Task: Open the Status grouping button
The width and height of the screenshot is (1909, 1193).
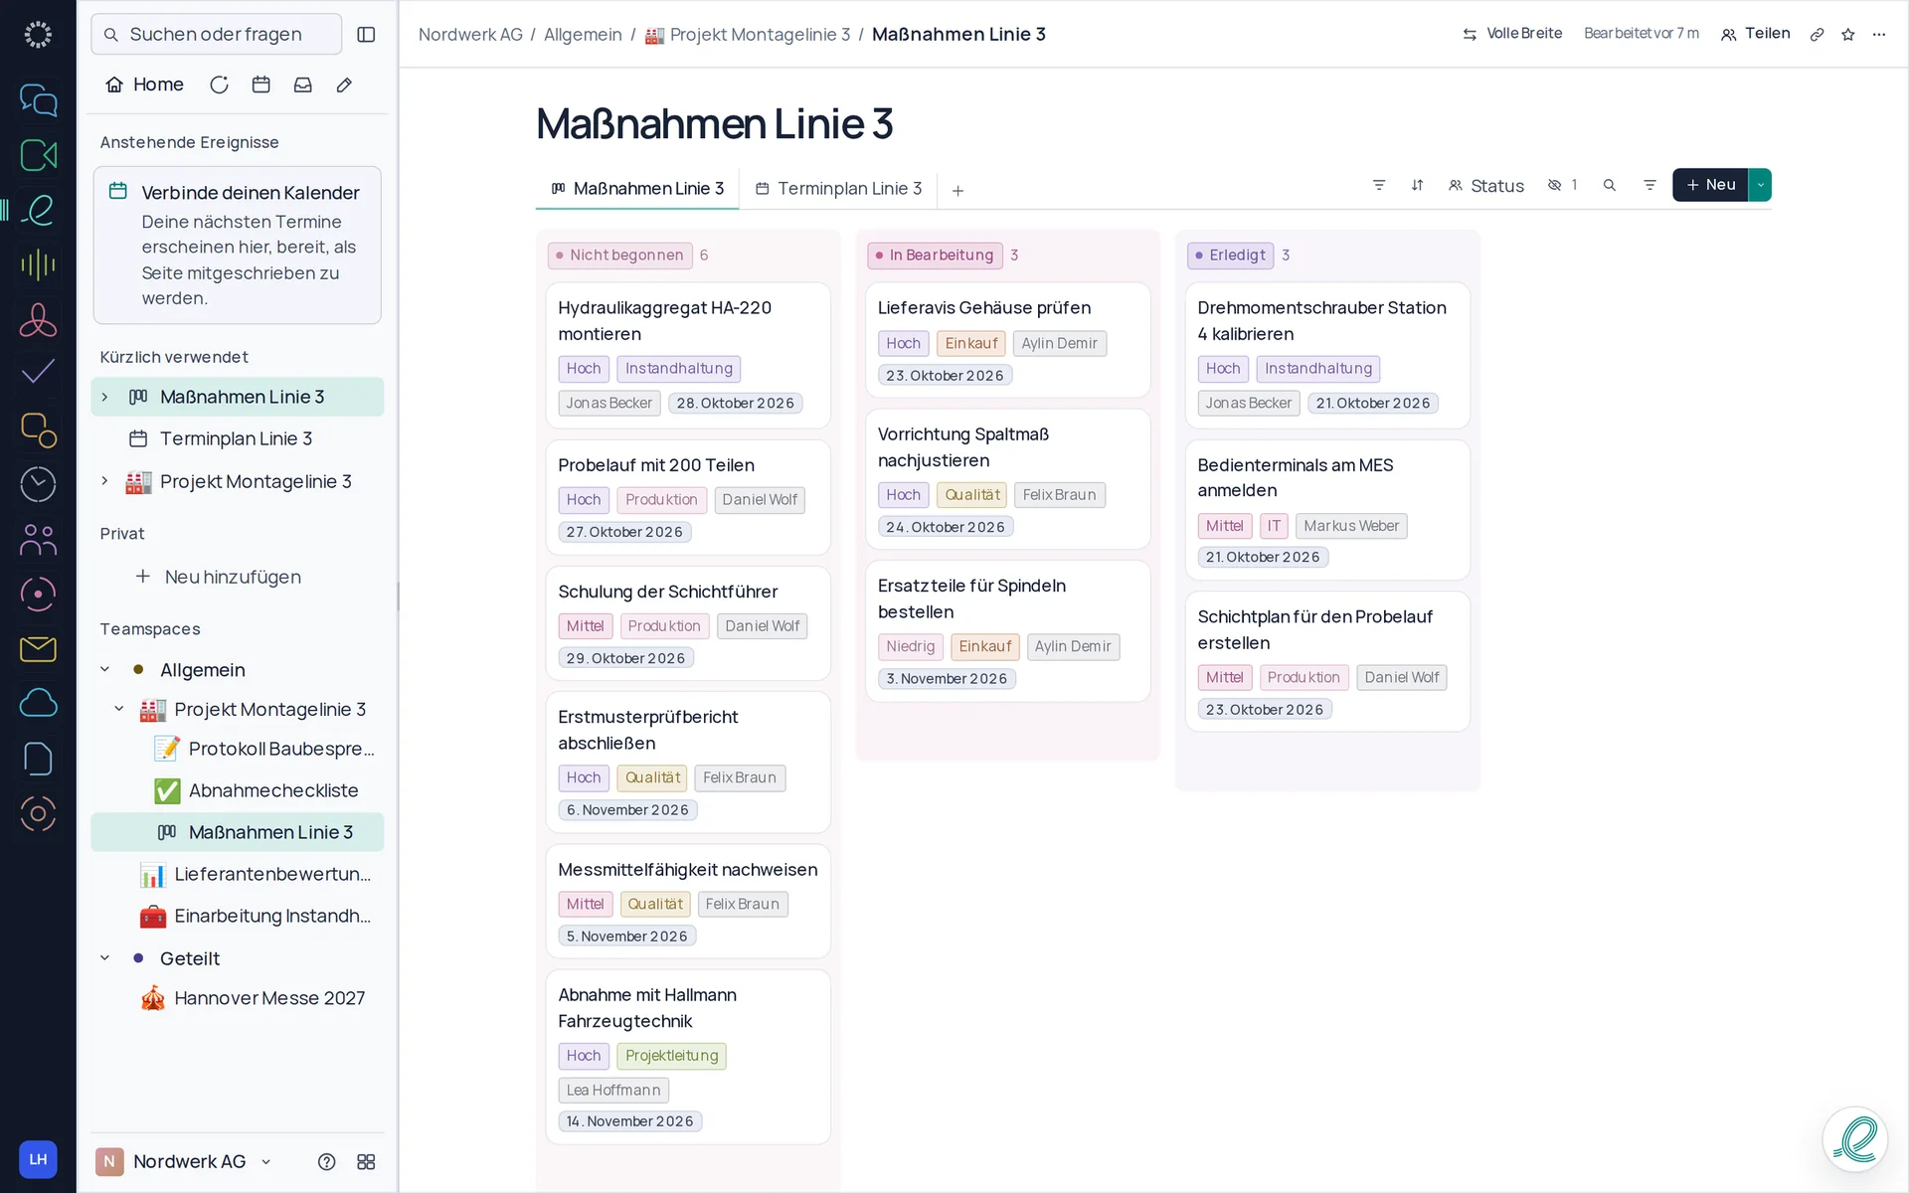Action: click(x=1485, y=185)
